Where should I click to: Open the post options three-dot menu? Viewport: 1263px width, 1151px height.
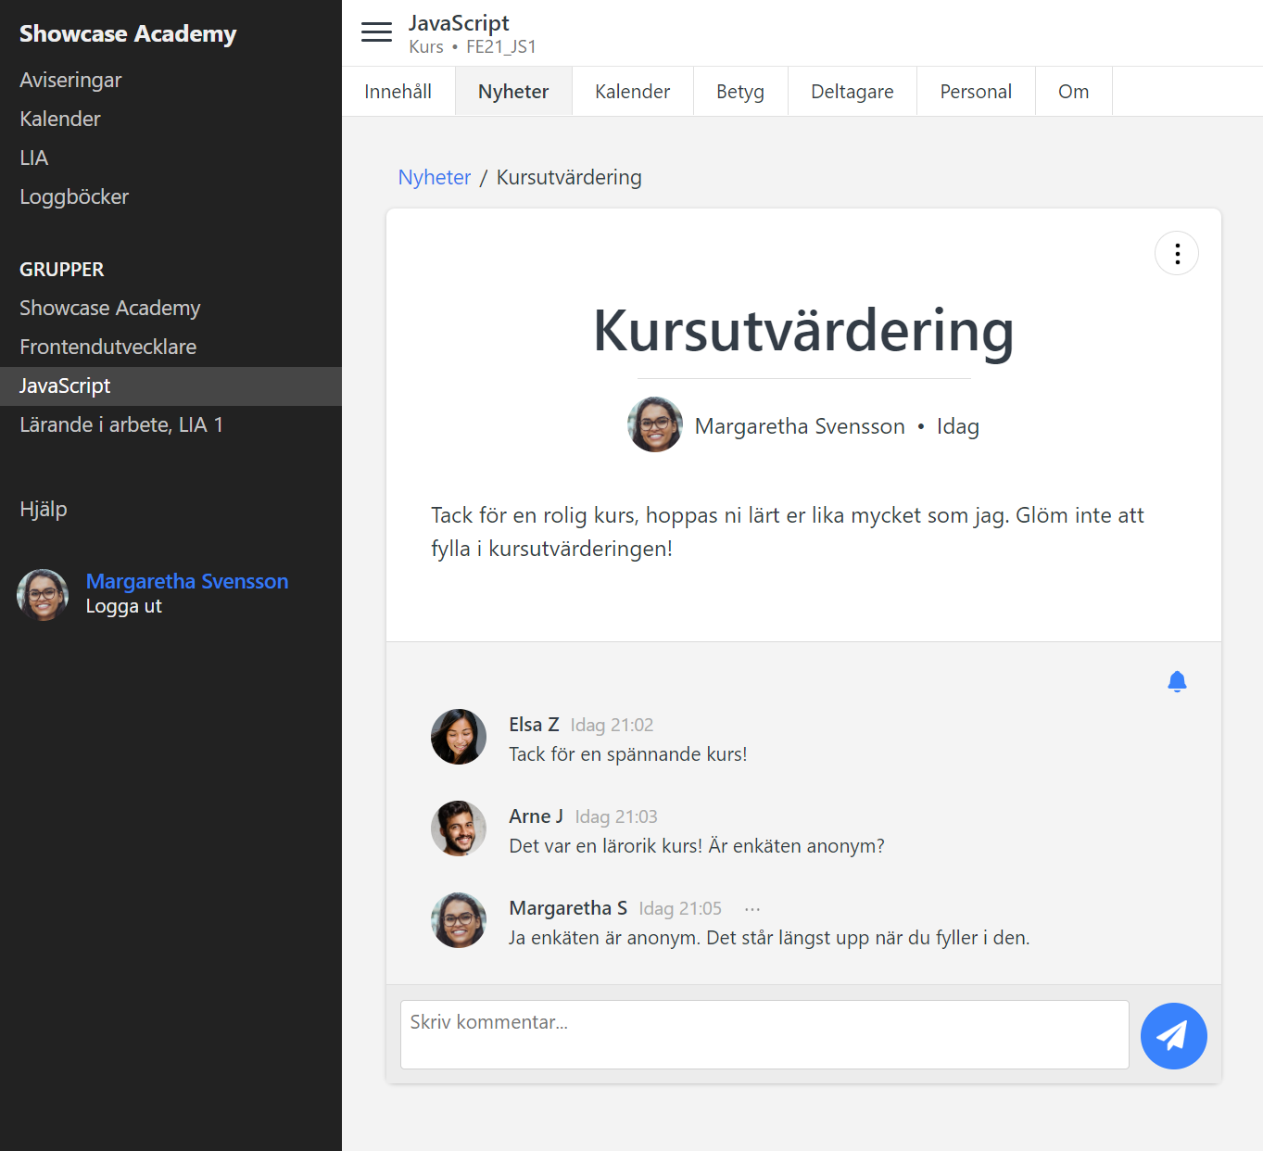(1177, 253)
